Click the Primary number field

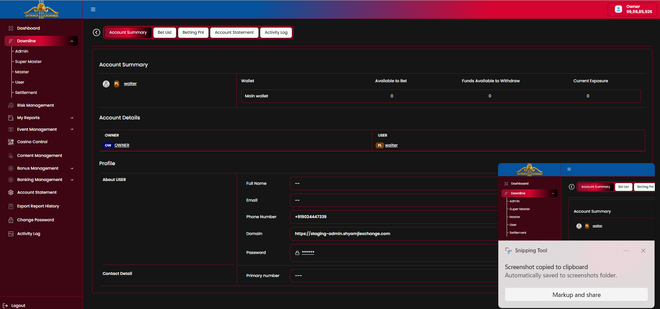tap(394, 276)
